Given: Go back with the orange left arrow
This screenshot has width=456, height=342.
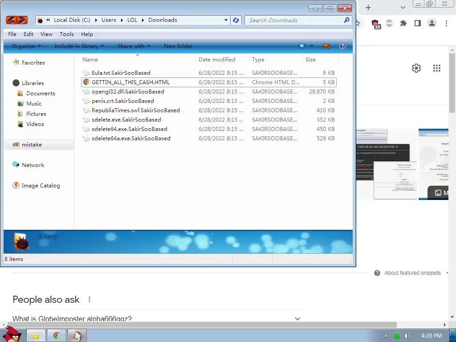Looking at the screenshot, I should pos(11,20).
